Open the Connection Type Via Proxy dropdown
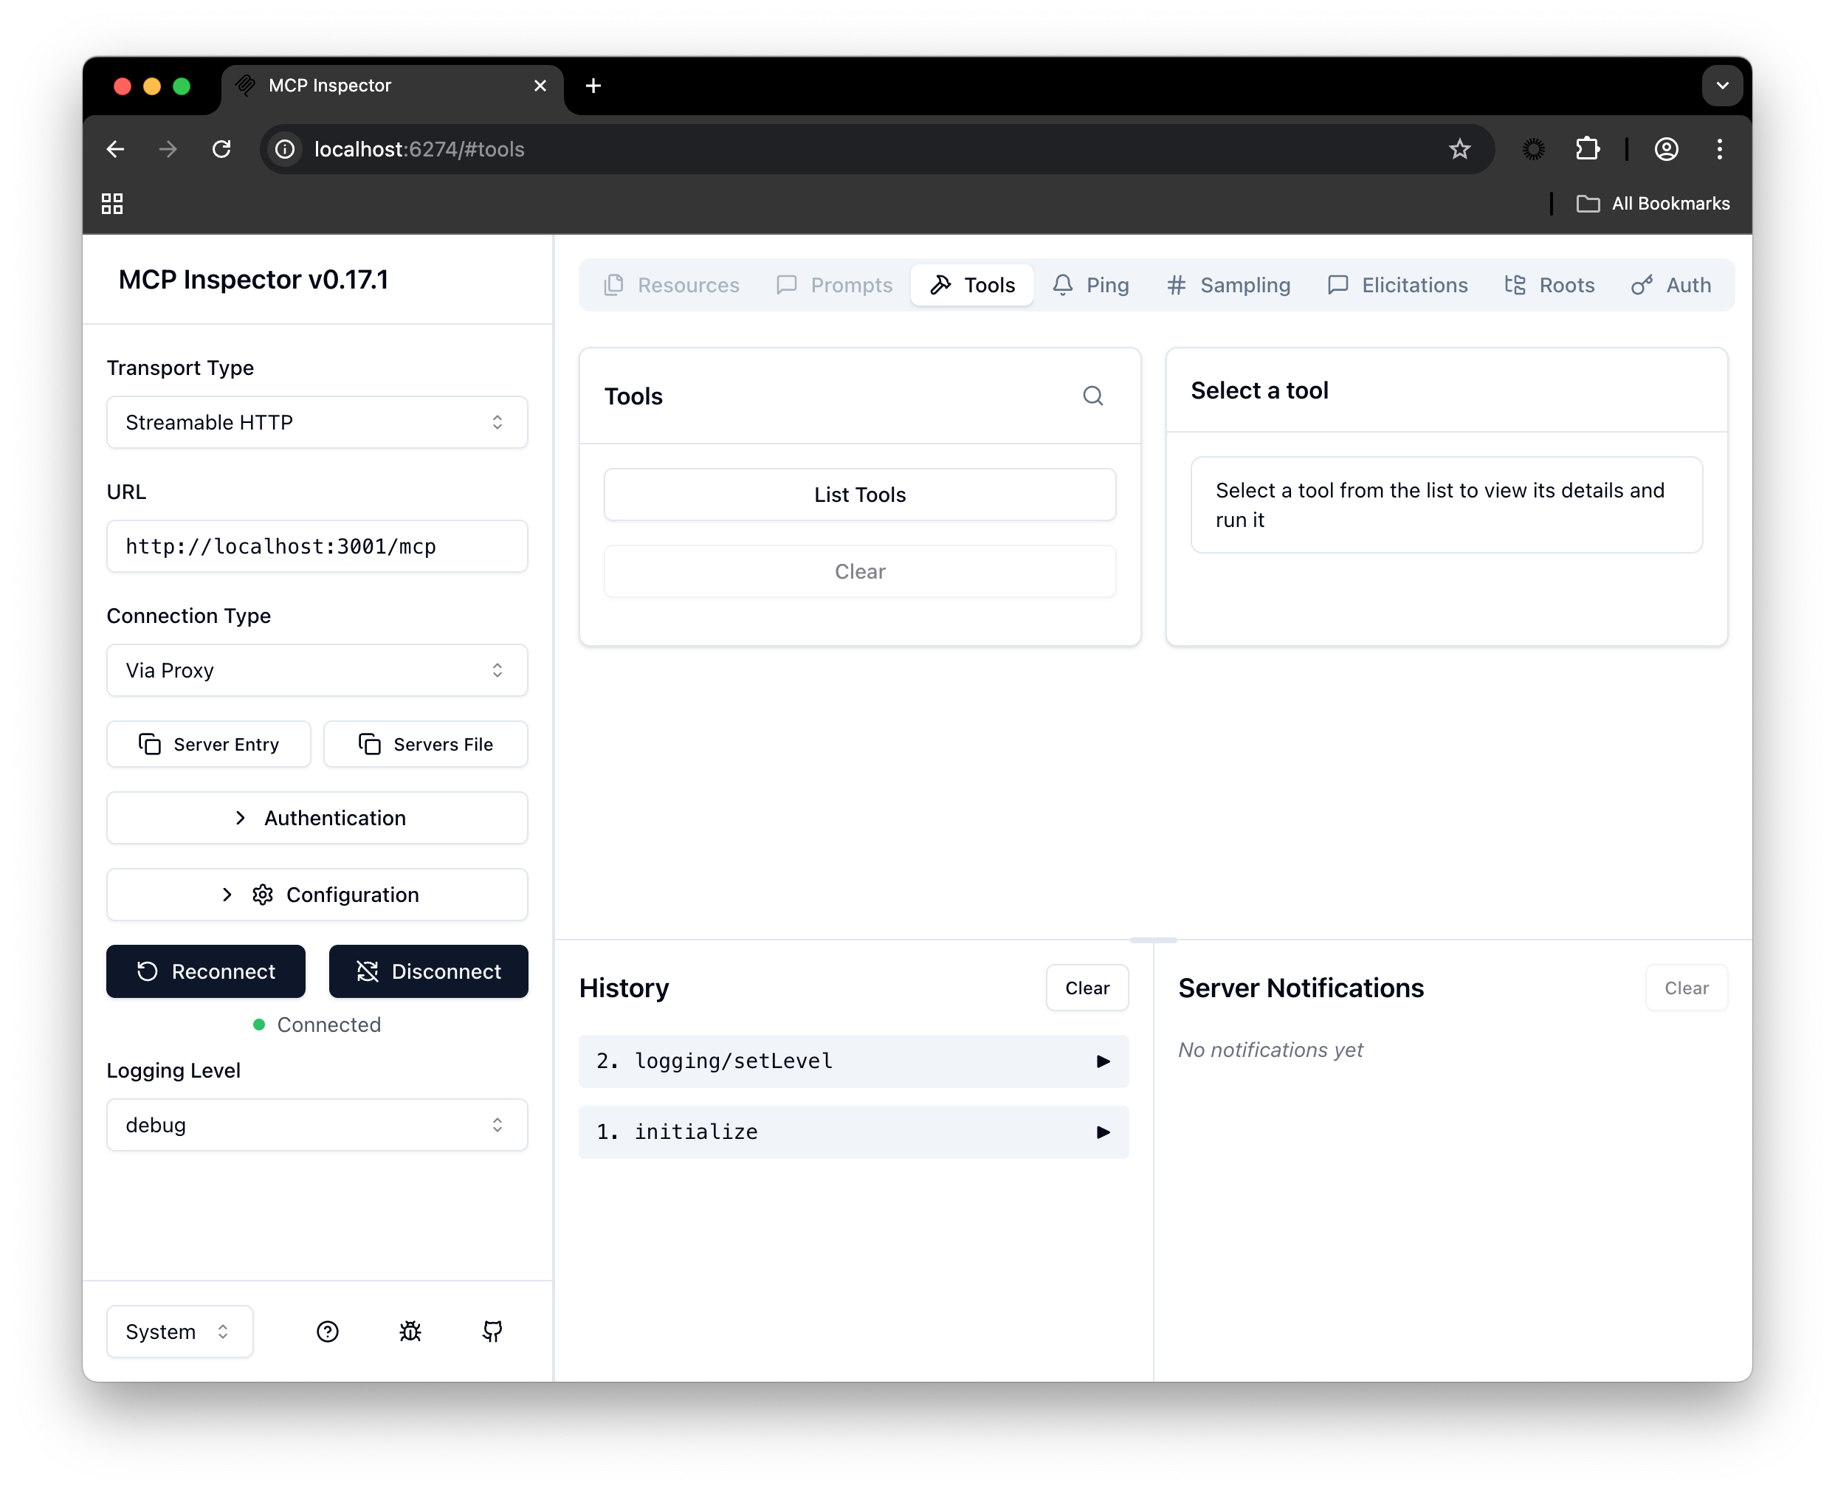 317,670
